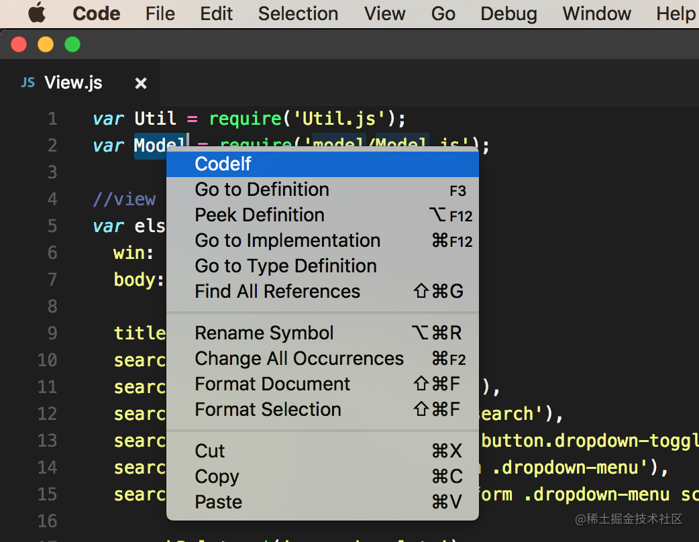Choose Codelf from the context menu
The width and height of the screenshot is (699, 542).
(x=322, y=164)
